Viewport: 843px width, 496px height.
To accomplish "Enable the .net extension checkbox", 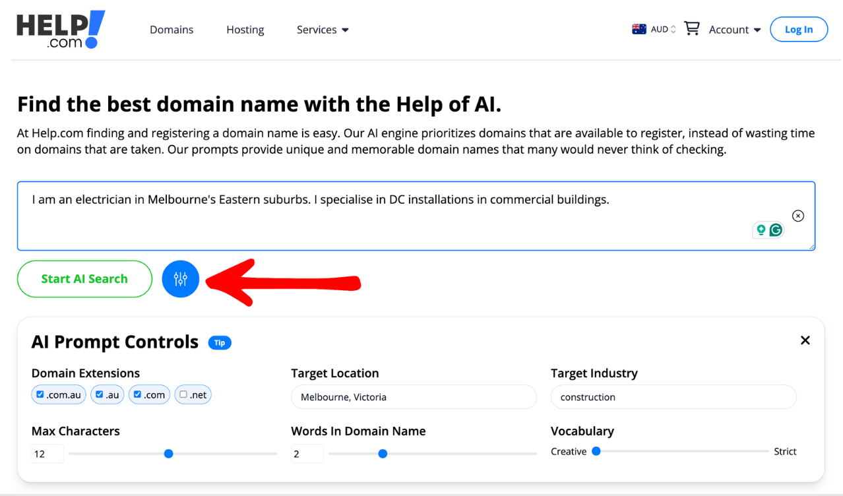I will coord(183,394).
